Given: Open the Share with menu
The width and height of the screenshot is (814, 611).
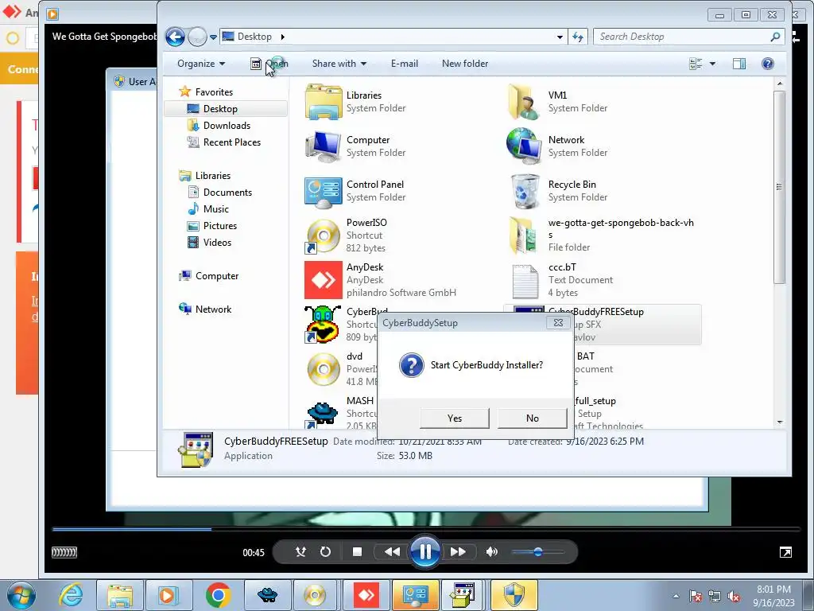Looking at the screenshot, I should (x=339, y=64).
